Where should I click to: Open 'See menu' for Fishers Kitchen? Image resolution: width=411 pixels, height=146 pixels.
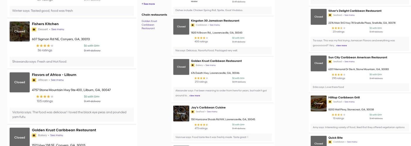[x=58, y=29]
